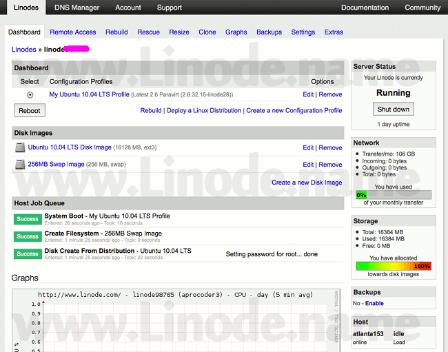Viewport: 448px width, 352px height.
Task: Click the monthly transfer usage bar
Action: click(x=394, y=195)
